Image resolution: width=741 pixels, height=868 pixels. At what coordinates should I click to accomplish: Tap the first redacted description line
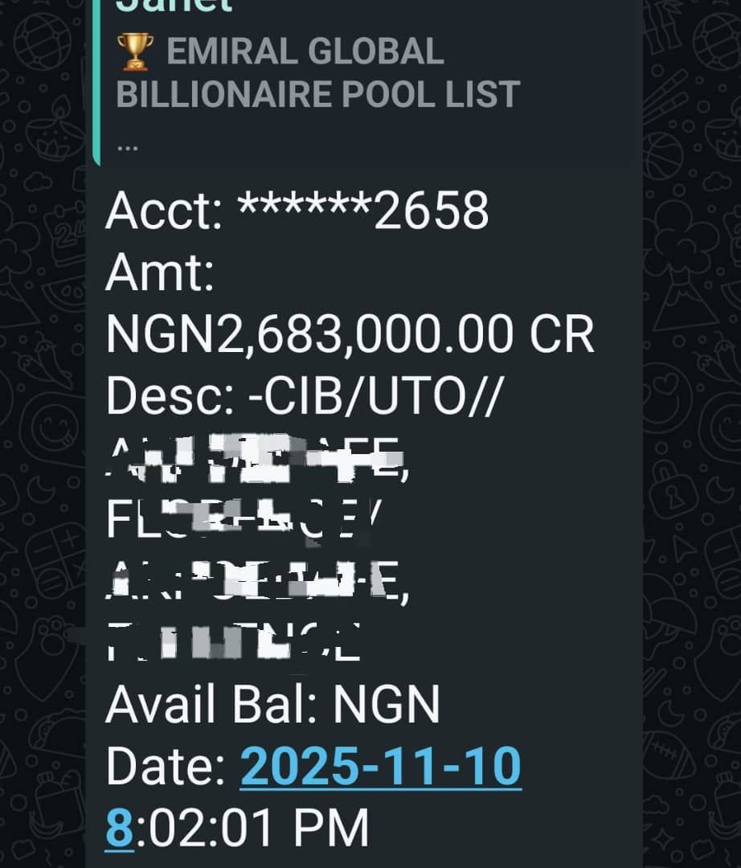click(257, 458)
